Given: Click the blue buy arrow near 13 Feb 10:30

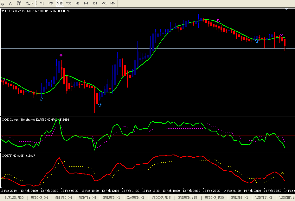Looking at the screenshot, I should [x=99, y=105].
